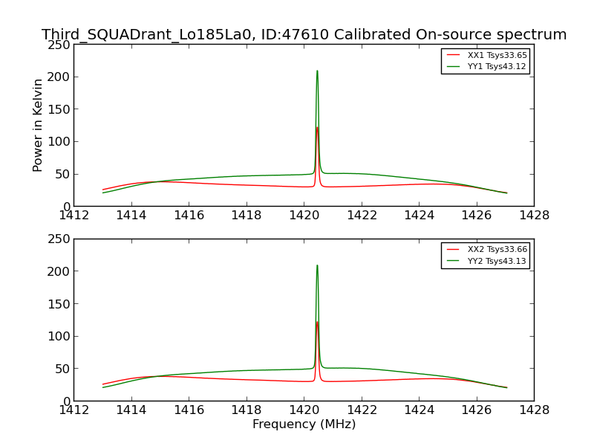Click the 250 y-tick label on bottom plot

click(x=59, y=239)
